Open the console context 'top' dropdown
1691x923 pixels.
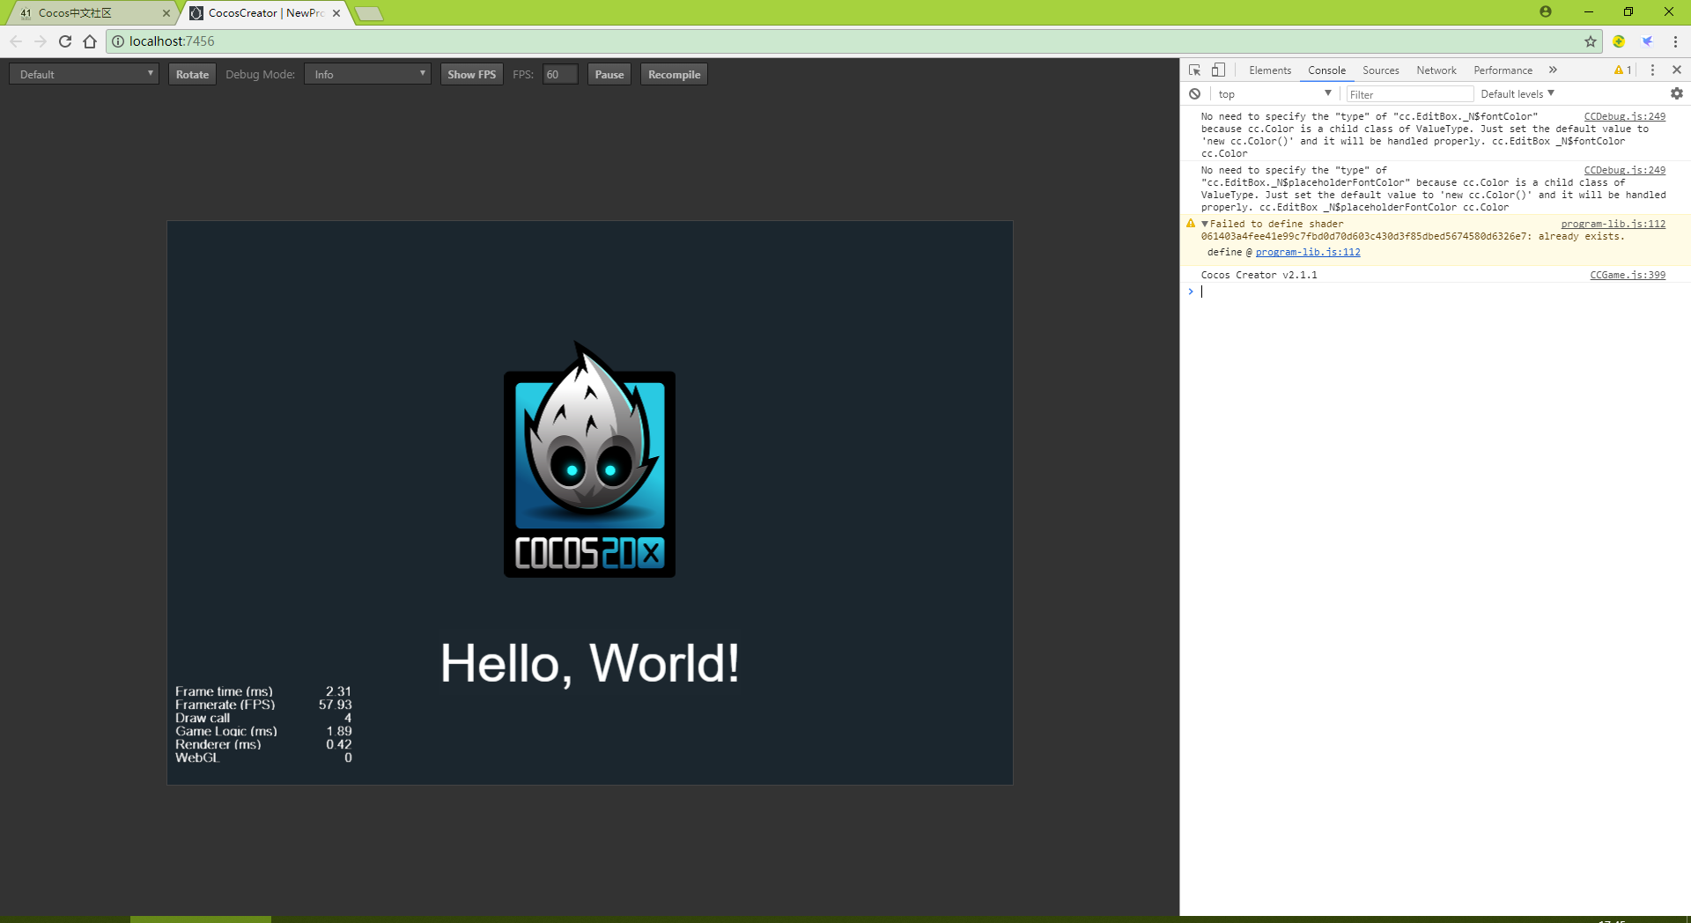[x=1275, y=94]
